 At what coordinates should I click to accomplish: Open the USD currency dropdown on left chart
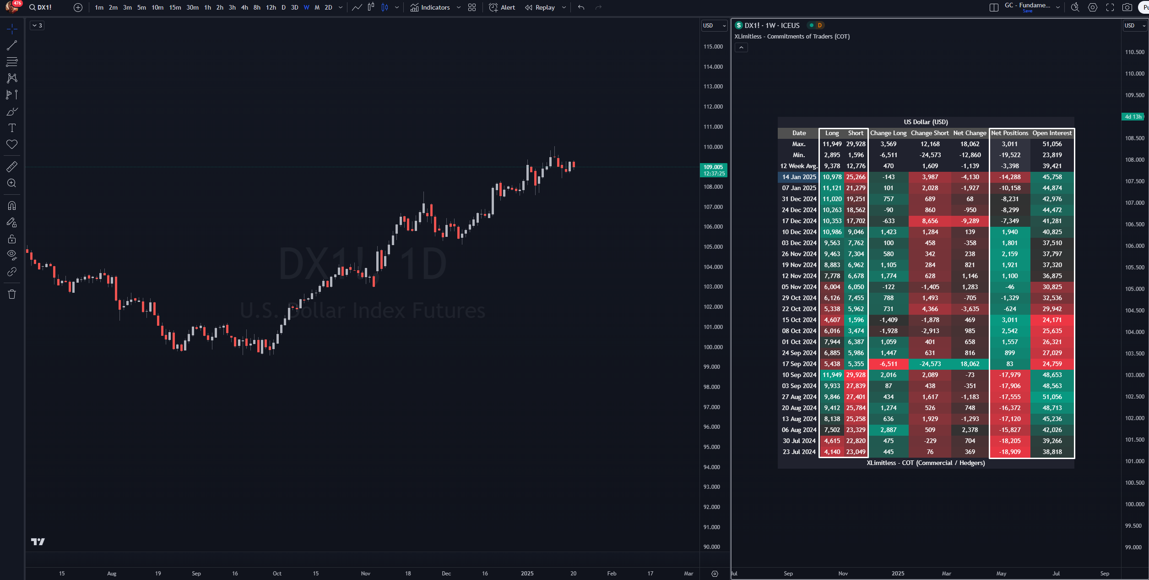(714, 26)
